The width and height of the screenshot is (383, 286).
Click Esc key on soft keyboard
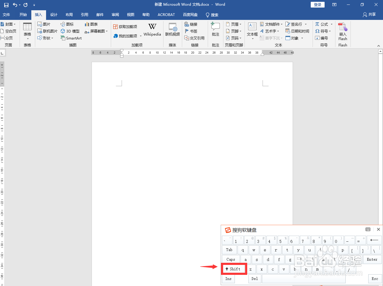[375, 279]
